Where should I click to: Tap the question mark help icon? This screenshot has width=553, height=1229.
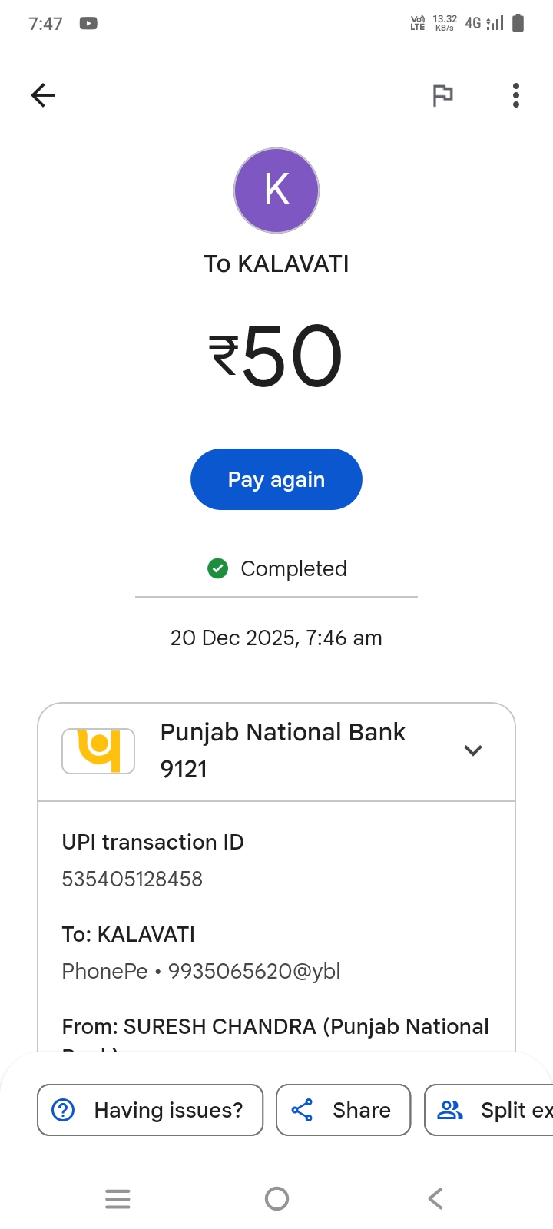click(63, 1110)
